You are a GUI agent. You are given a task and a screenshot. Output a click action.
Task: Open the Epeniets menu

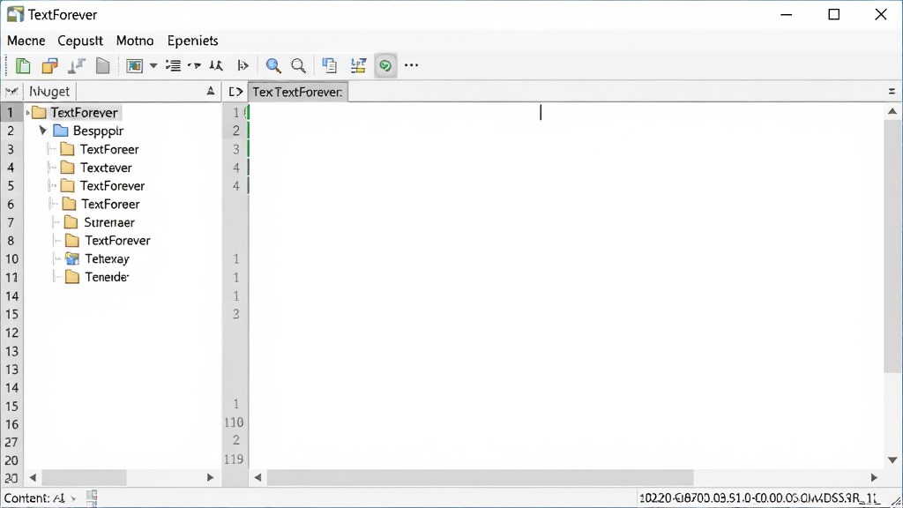pos(193,41)
